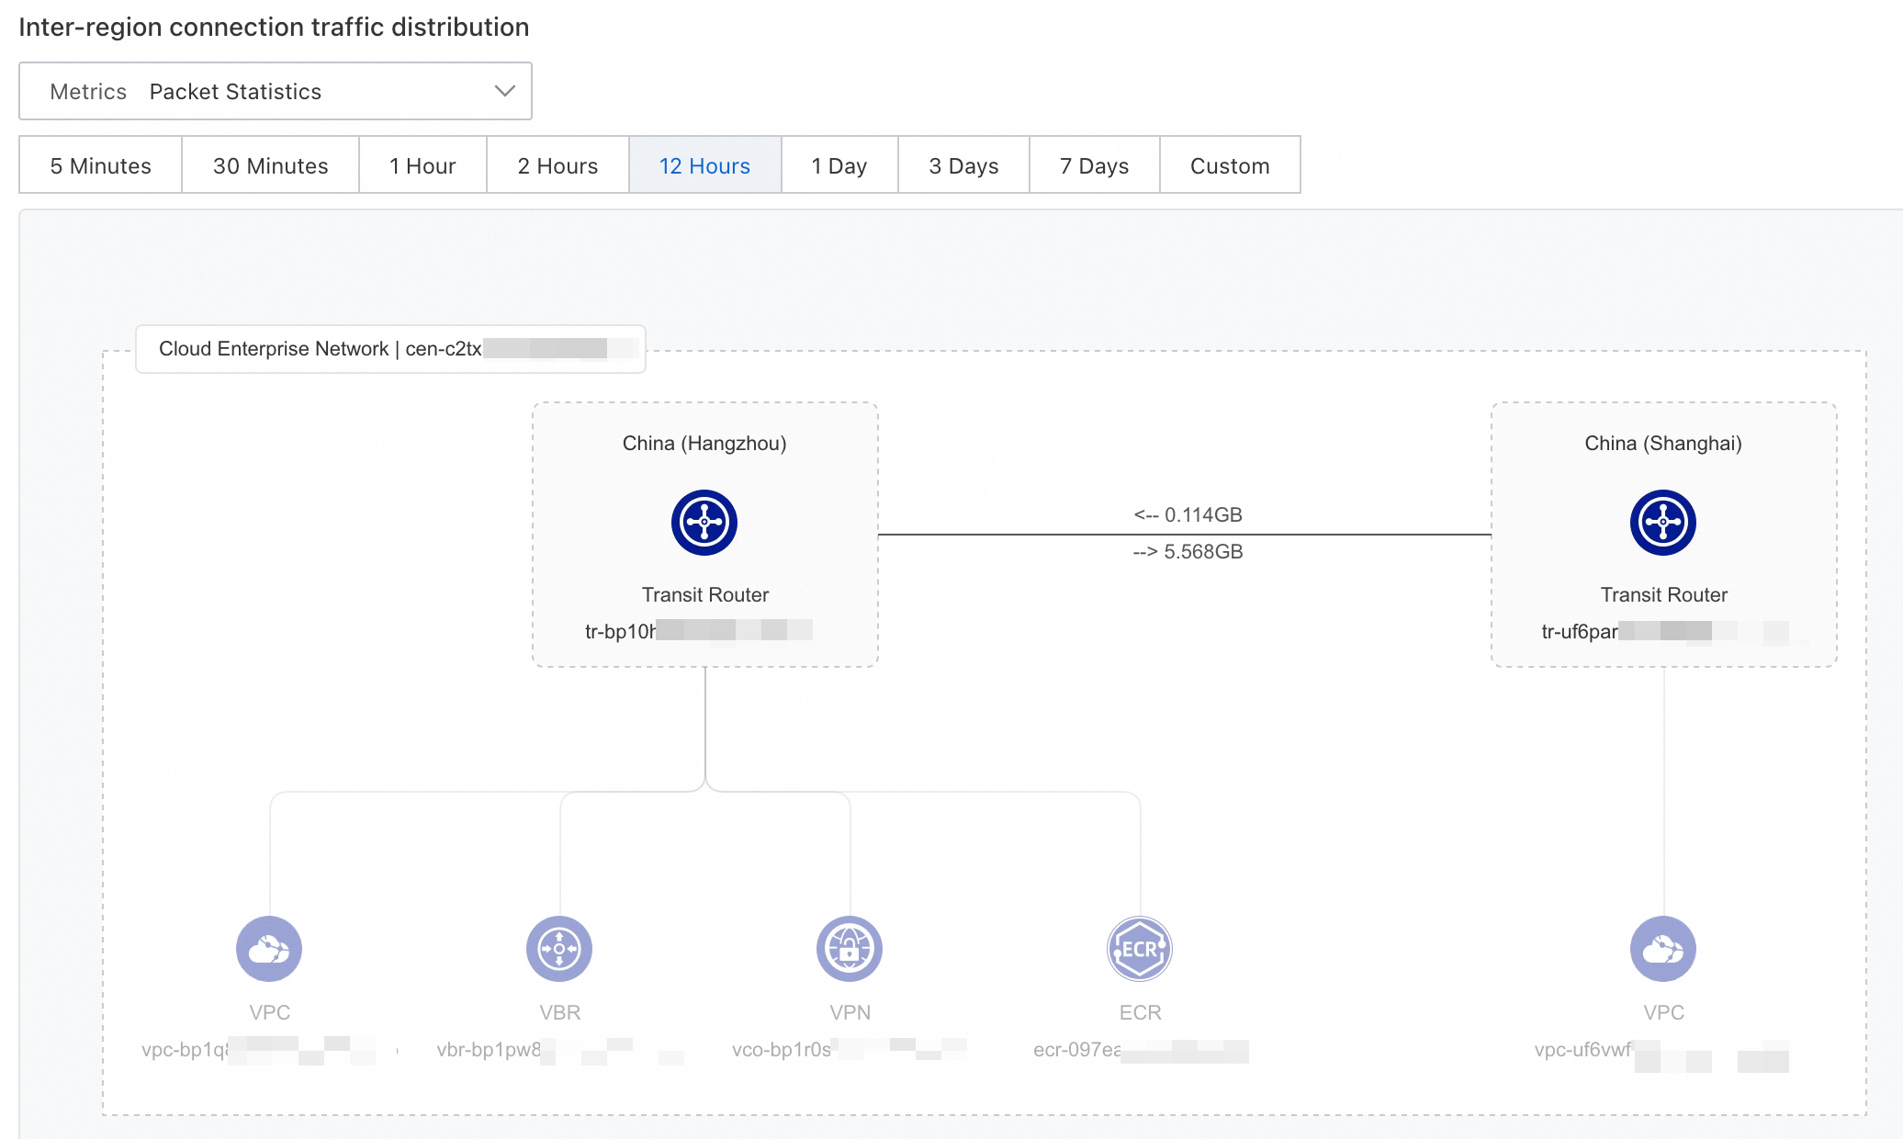Select the VBR node icon
This screenshot has width=1903, height=1139.
click(559, 949)
